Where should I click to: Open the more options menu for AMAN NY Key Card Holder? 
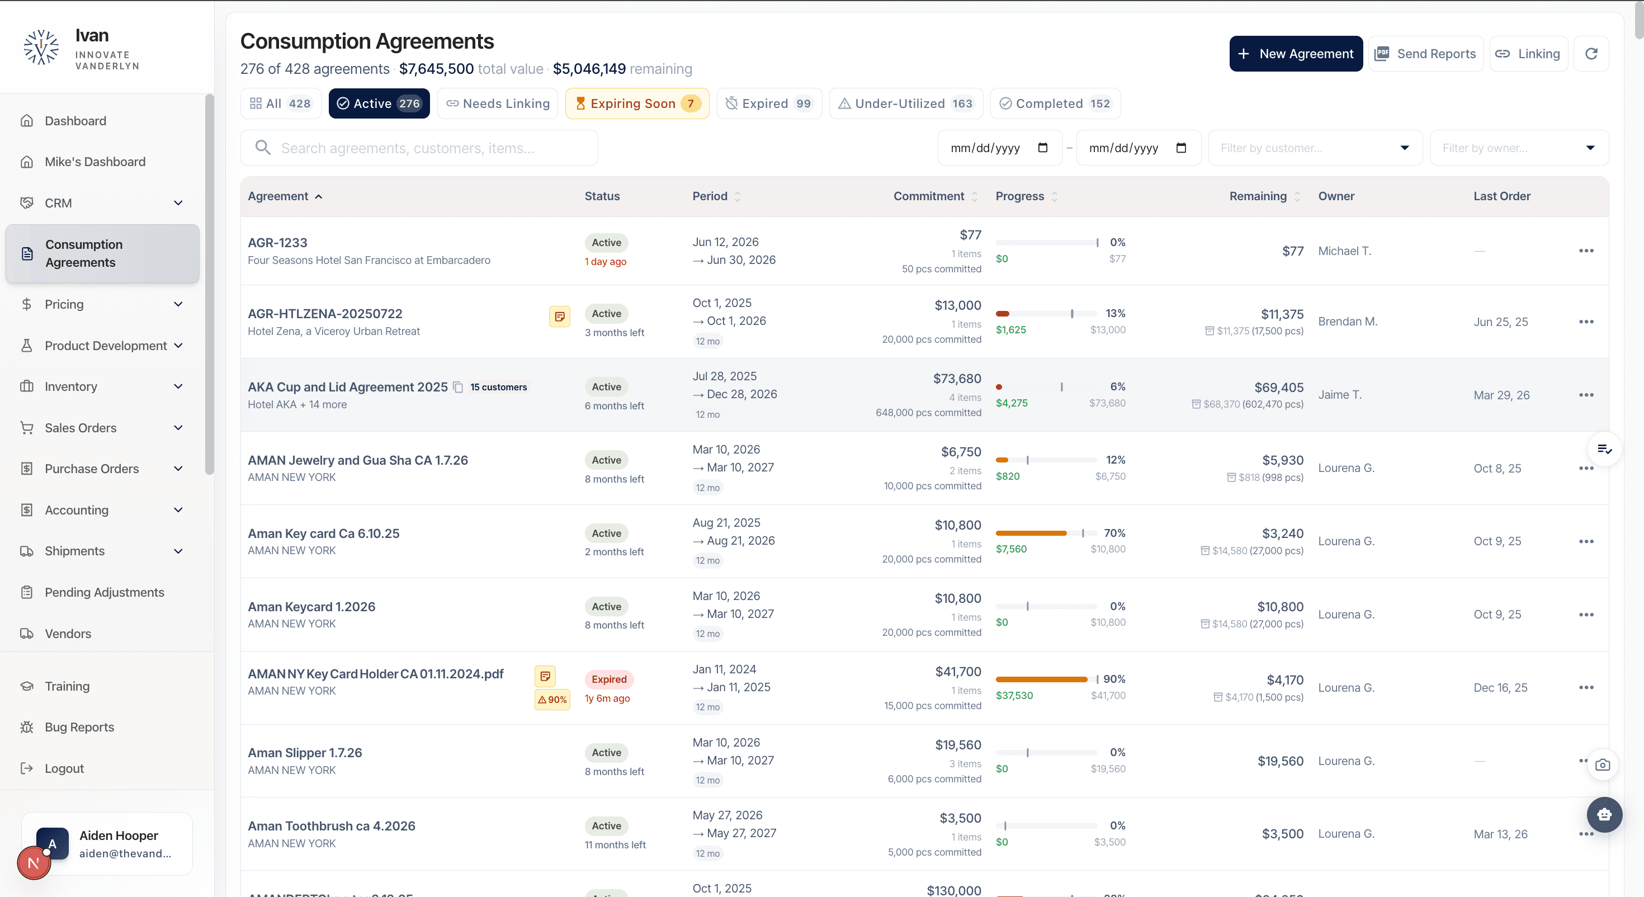(1586, 687)
